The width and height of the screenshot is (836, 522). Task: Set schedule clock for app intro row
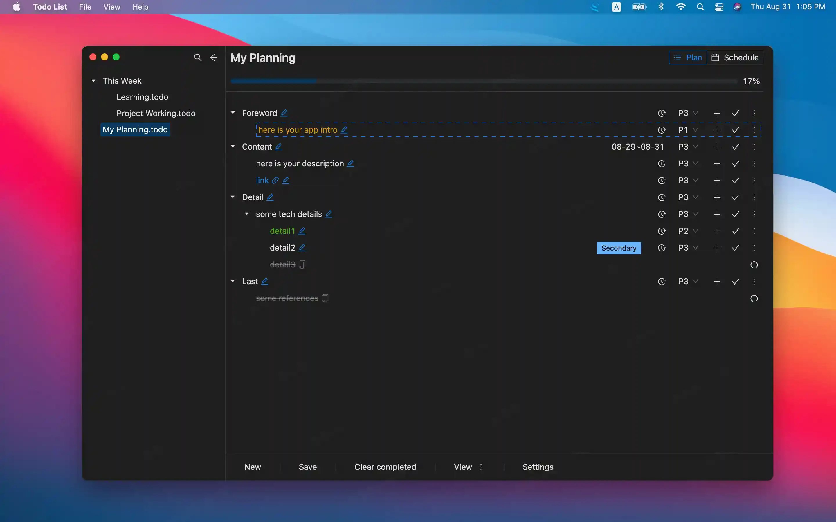pyautogui.click(x=662, y=130)
